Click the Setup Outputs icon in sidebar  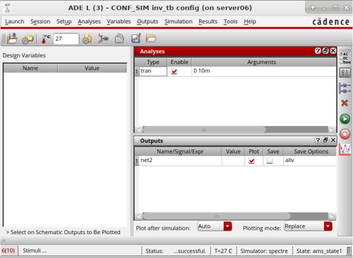pyautogui.click(x=345, y=88)
